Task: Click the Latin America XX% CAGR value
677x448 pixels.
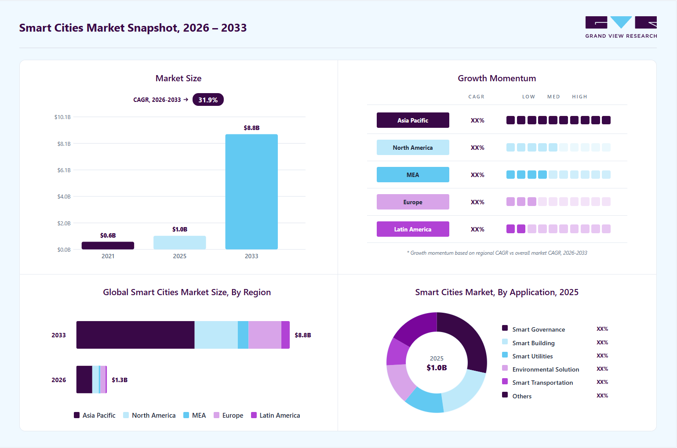Action: point(477,229)
